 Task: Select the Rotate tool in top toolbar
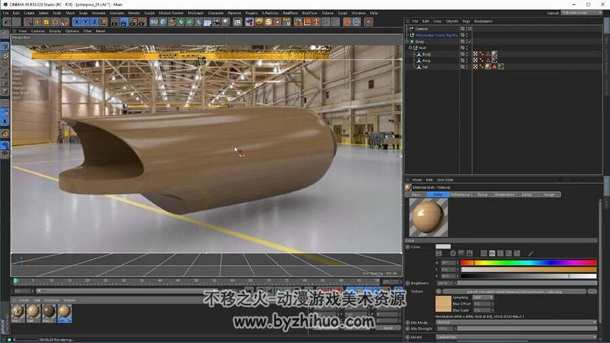56,22
